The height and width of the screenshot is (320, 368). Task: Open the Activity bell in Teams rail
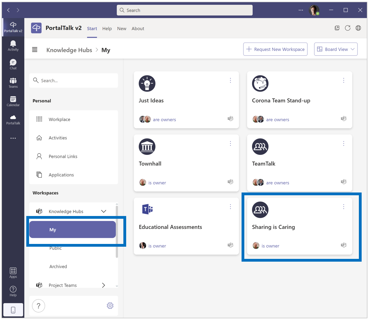pos(13,46)
